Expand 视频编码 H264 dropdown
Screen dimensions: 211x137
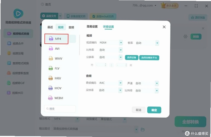(x=121, y=43)
